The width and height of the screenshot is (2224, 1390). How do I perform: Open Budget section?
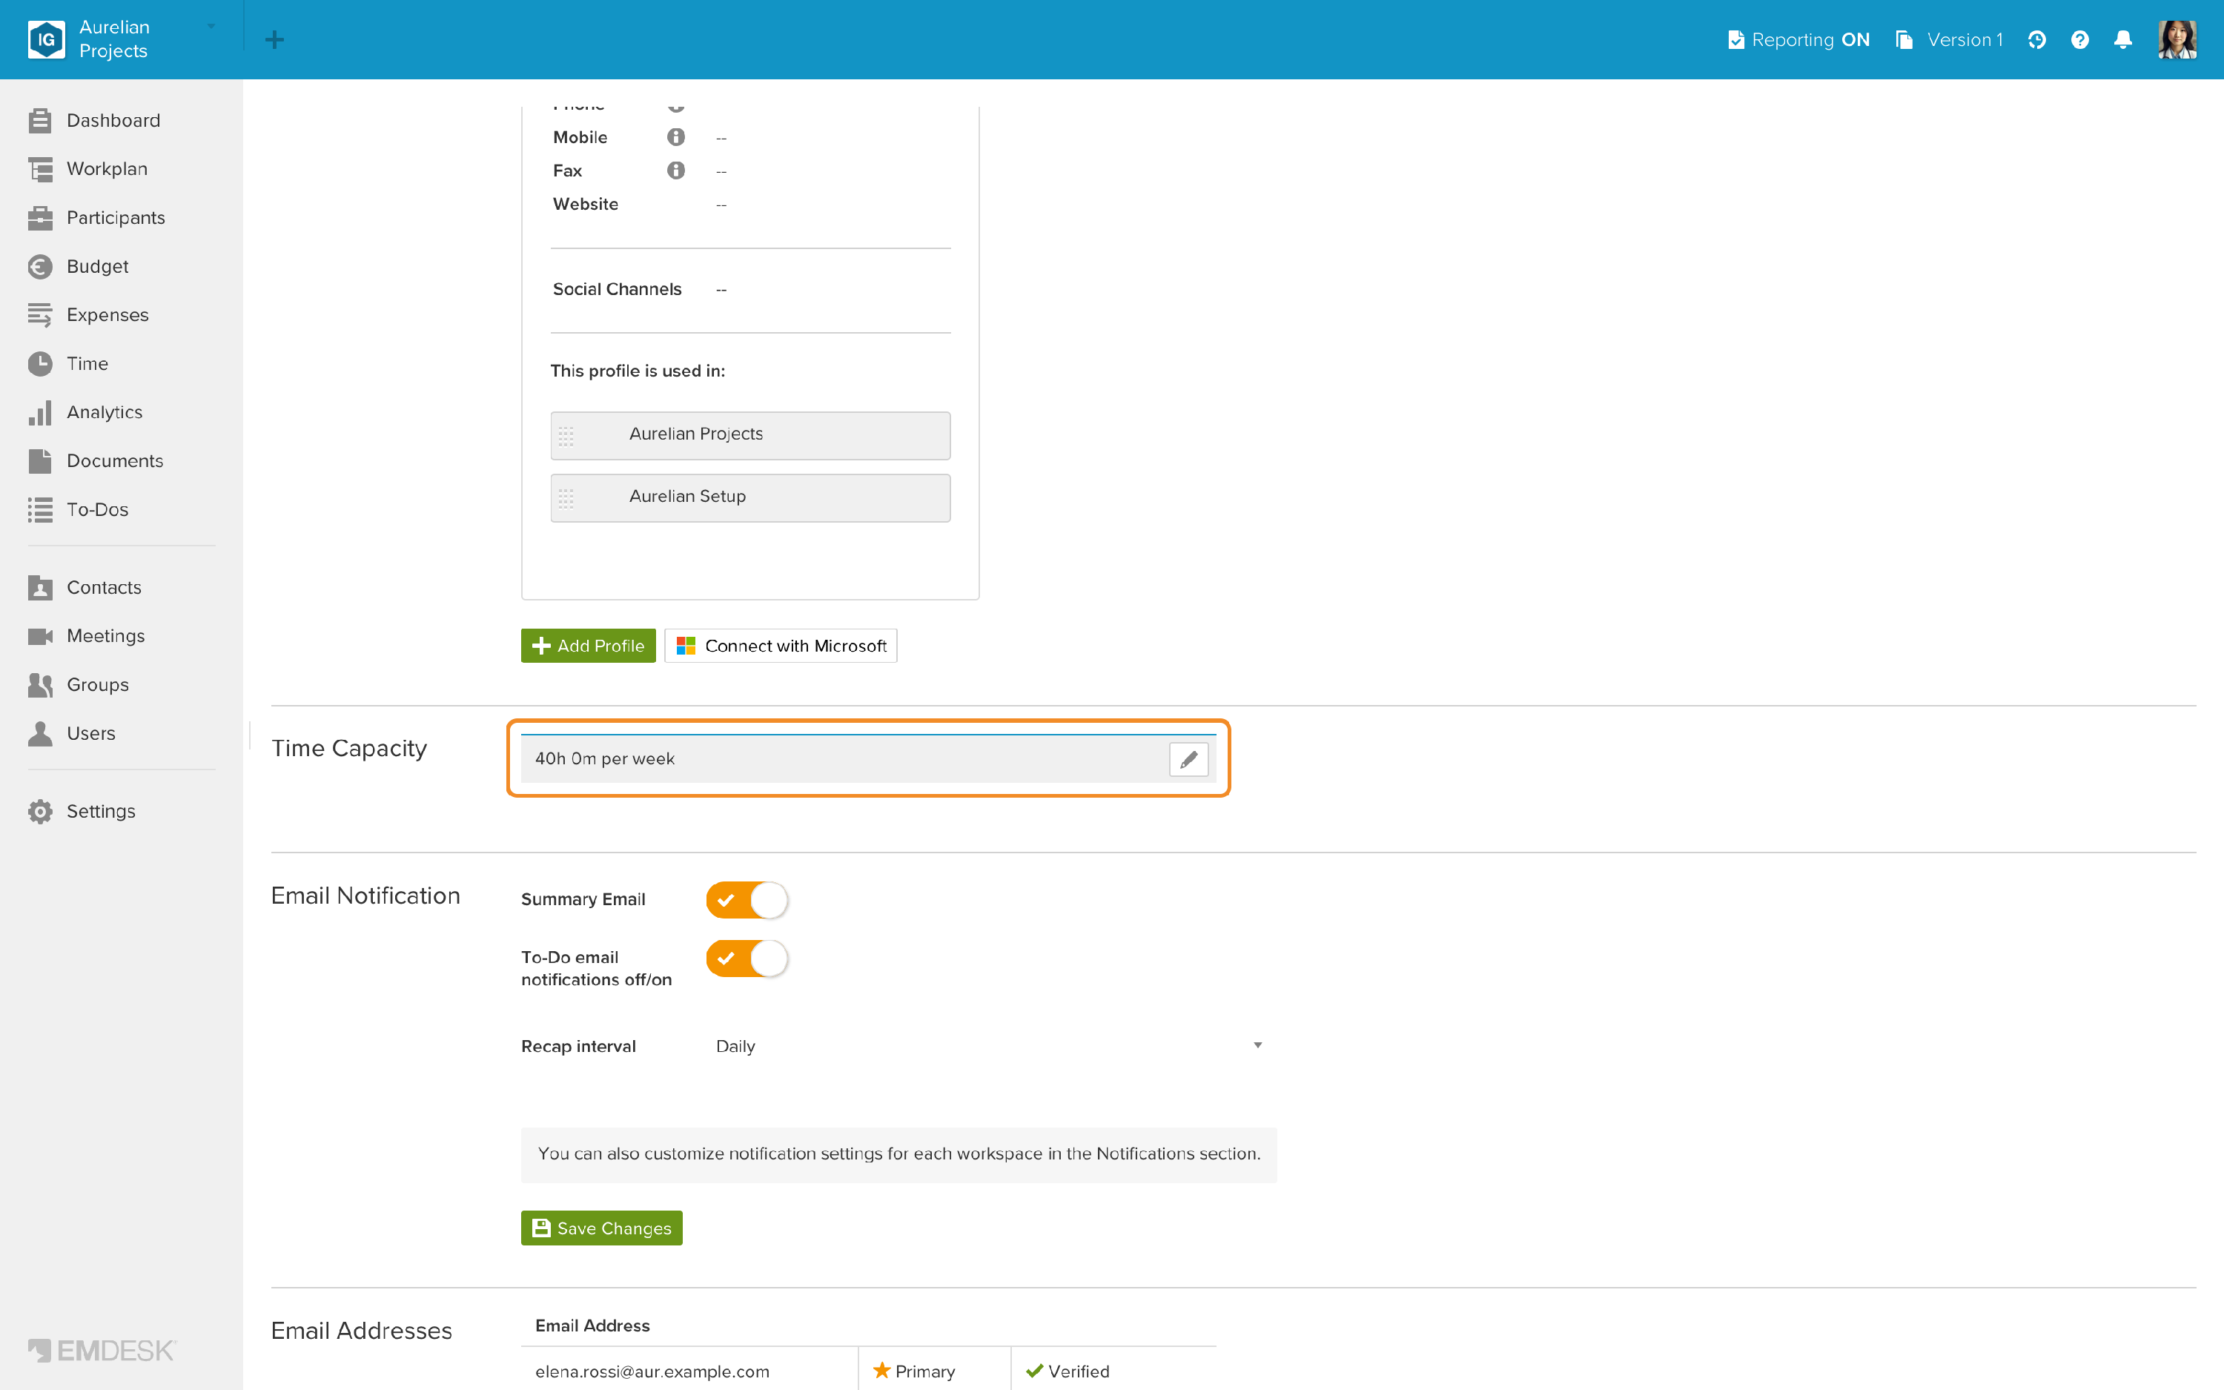78,267
